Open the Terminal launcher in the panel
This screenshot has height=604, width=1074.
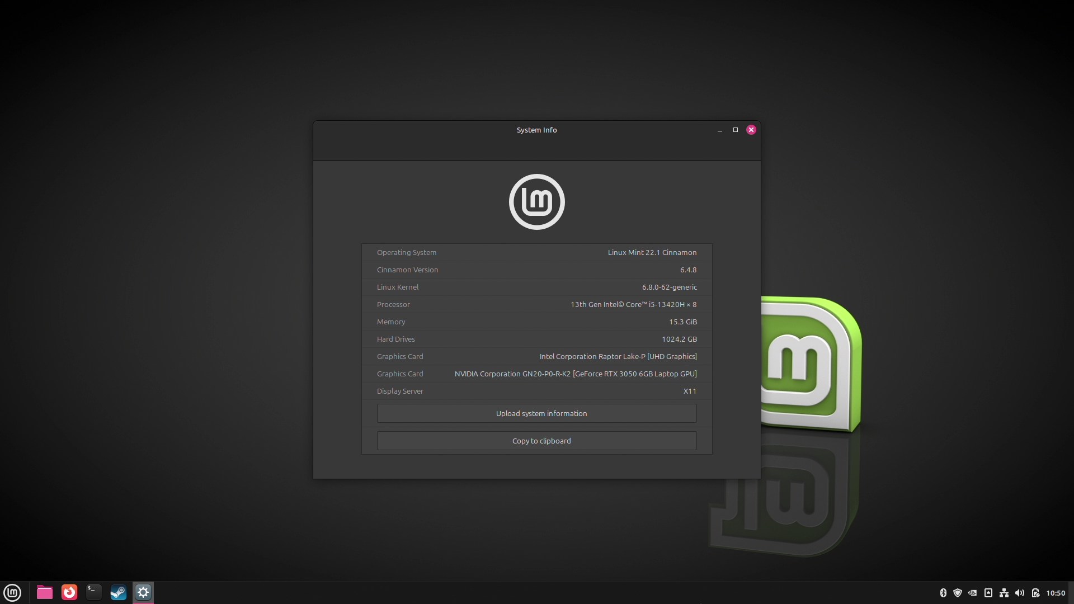coord(94,592)
